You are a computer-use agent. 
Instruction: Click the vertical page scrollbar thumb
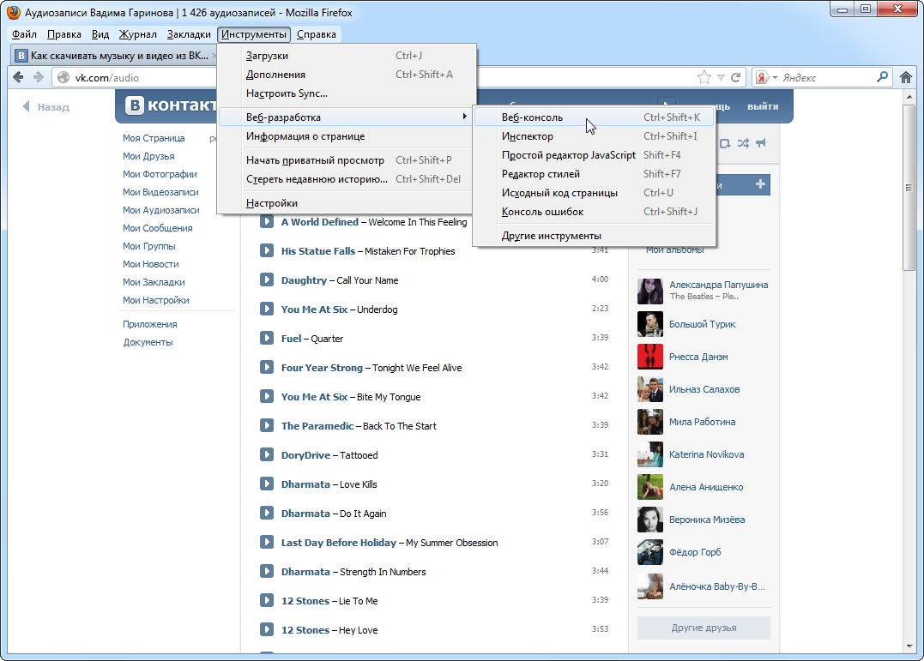[x=908, y=188]
